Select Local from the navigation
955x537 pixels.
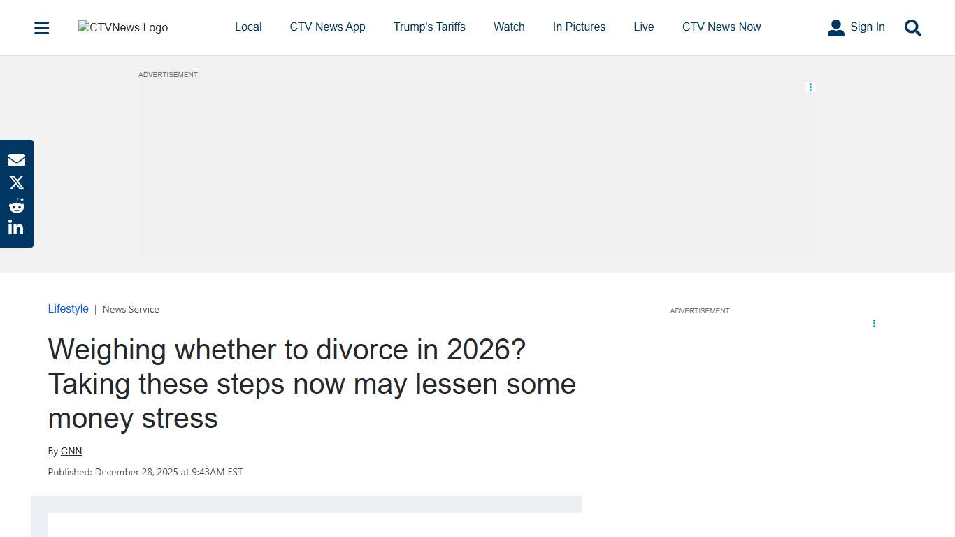coord(248,27)
